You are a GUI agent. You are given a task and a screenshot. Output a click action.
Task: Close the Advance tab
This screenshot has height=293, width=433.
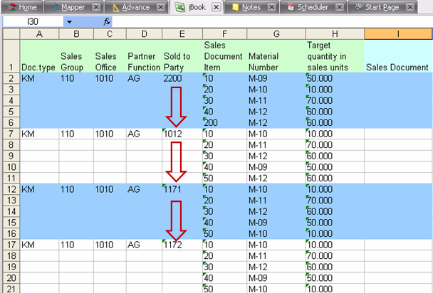(x=161, y=7)
